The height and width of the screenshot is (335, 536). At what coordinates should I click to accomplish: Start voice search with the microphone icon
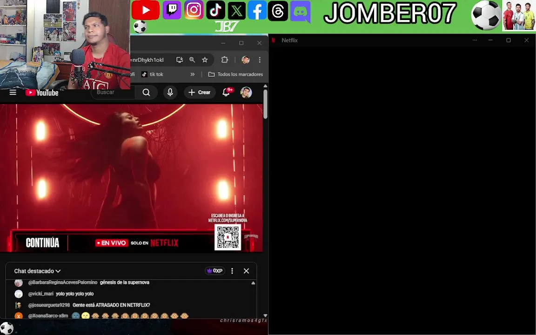click(170, 92)
